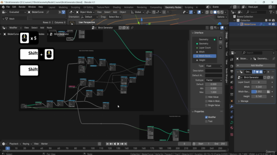Viewport: 277px width, 155px height.
Task: Pin the properties editor context
Action: tap(274, 59)
